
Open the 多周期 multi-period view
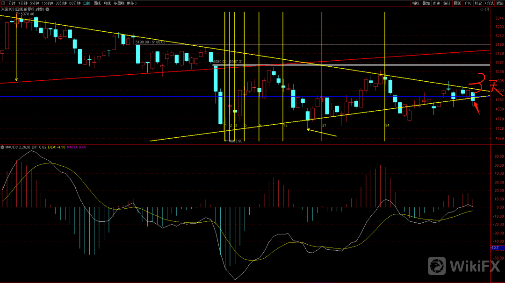(119, 3)
